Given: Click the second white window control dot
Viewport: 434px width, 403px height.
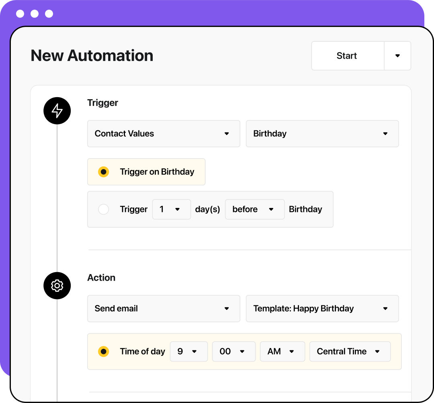Looking at the screenshot, I should (x=35, y=14).
